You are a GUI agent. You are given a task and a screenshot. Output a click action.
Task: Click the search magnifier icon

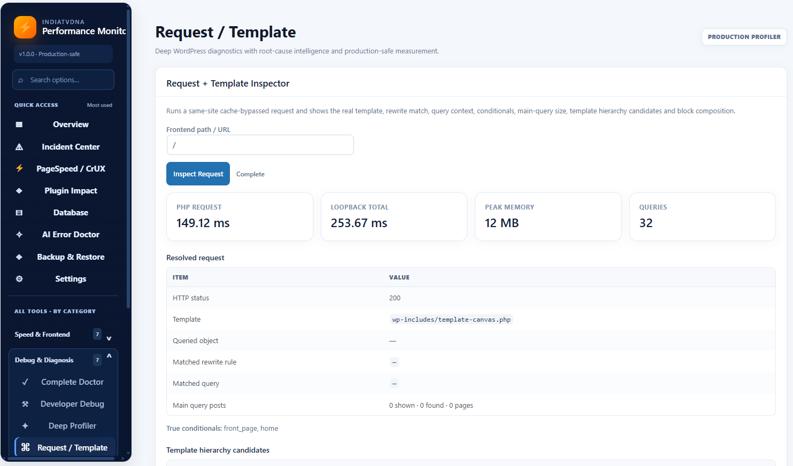(x=21, y=80)
